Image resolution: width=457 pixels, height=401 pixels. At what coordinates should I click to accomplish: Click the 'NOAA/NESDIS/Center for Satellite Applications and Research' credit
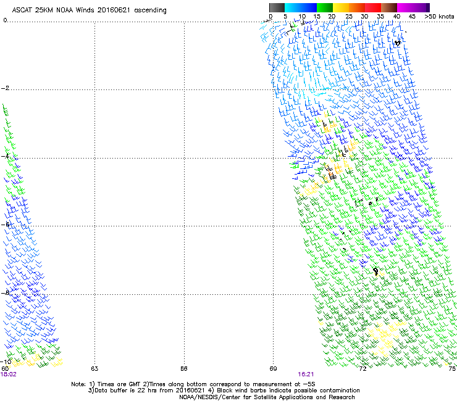click(x=267, y=397)
